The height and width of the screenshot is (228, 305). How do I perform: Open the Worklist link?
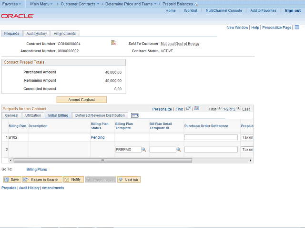pos(191,10)
